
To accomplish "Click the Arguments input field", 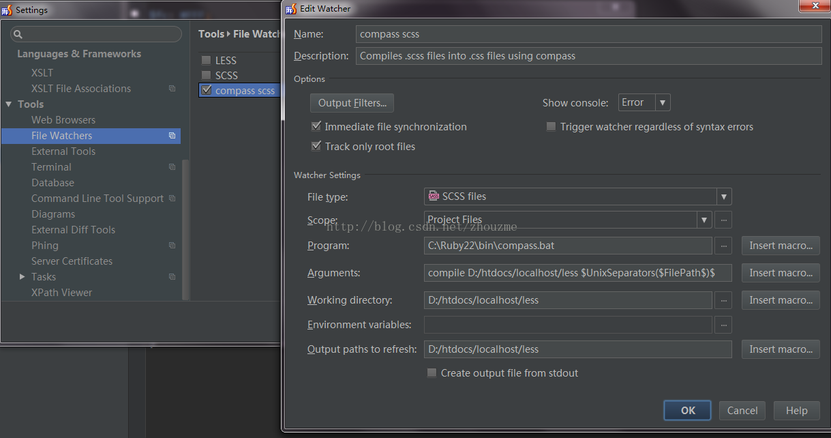I will click(x=577, y=273).
